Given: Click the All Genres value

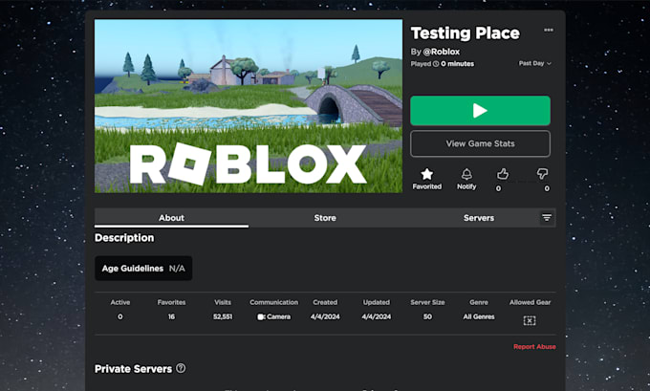Looking at the screenshot, I should click(x=479, y=316).
